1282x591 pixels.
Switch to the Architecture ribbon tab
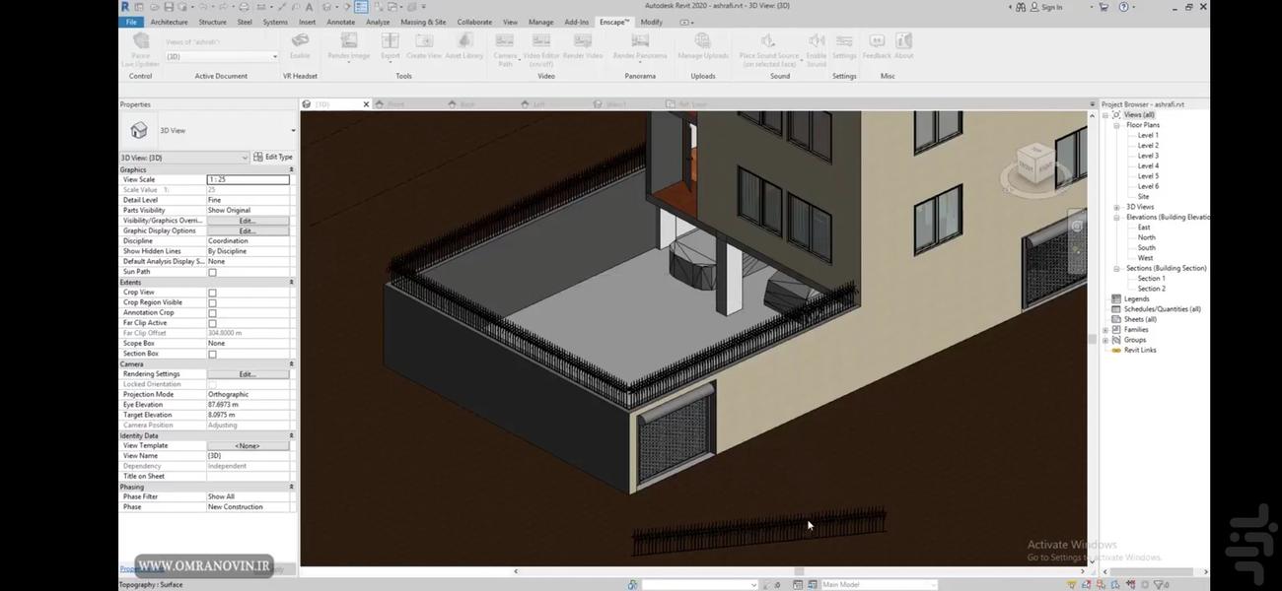click(x=169, y=22)
